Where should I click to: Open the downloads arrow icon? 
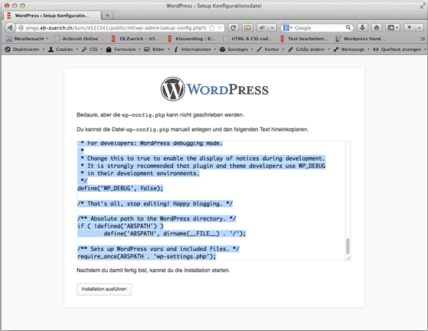[362, 28]
